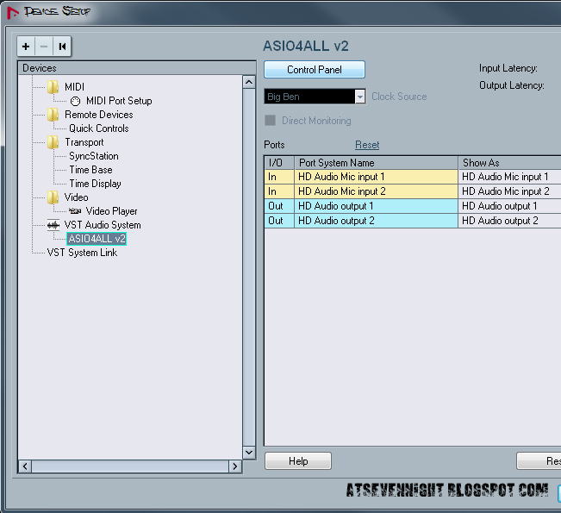The height and width of the screenshot is (513, 561).
Task: Select MIDI Port Setup in device tree
Action: point(119,101)
